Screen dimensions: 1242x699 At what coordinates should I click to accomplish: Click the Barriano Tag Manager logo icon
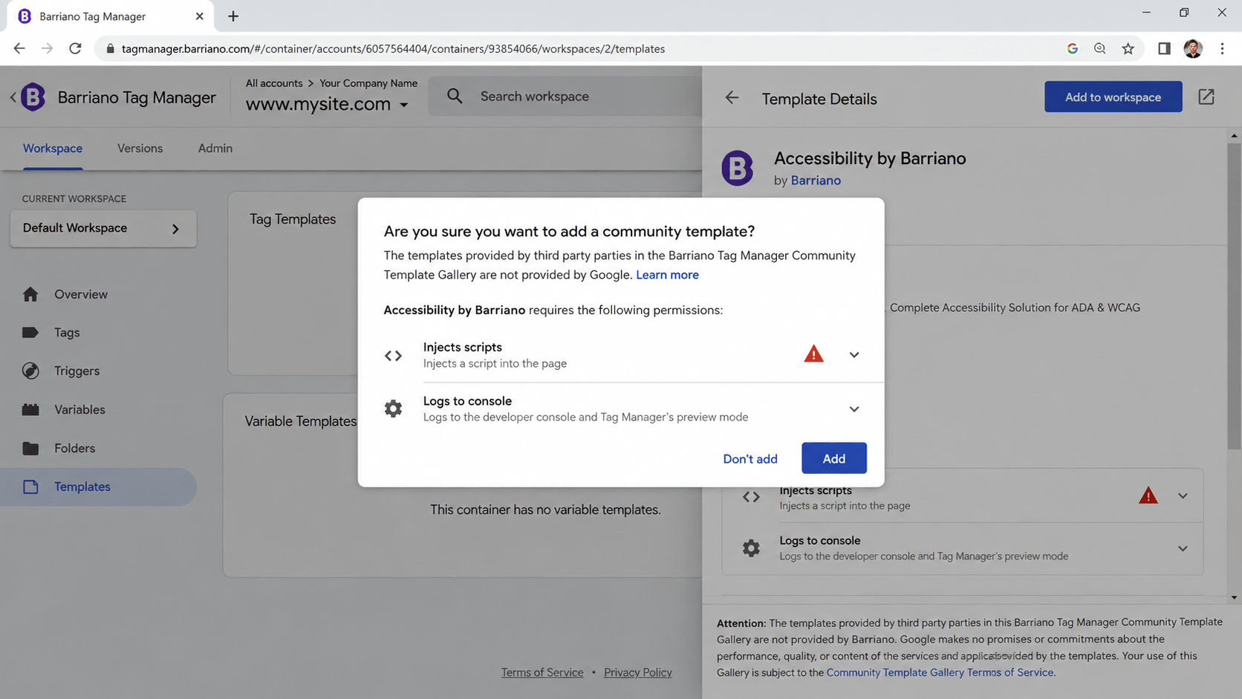point(33,97)
